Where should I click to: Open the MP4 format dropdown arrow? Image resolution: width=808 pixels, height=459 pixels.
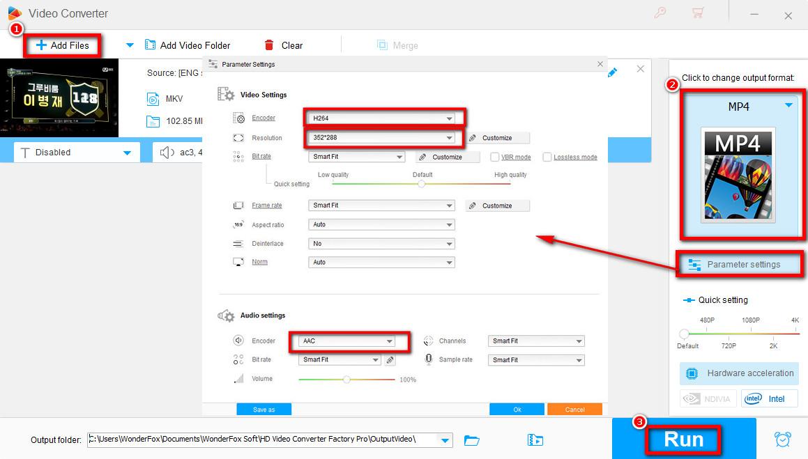point(788,105)
